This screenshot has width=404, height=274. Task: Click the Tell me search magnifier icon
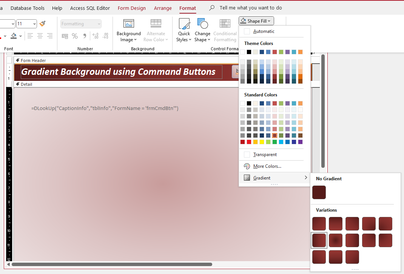212,8
